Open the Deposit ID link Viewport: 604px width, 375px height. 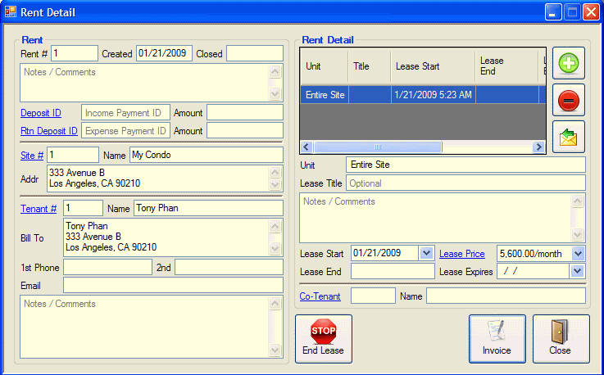41,113
